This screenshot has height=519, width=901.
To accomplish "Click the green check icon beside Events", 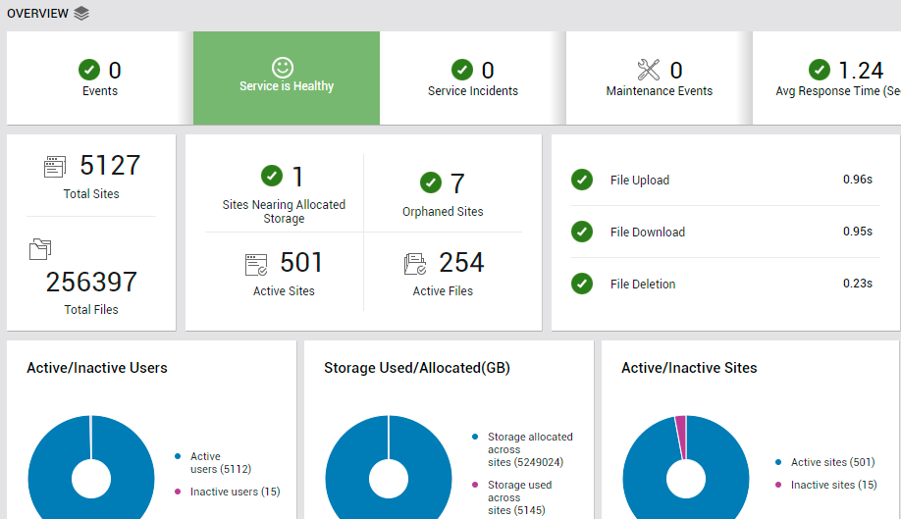I will [89, 70].
